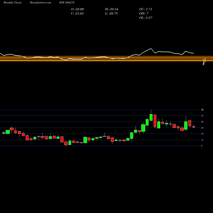Viewport: 213px width, 213px height.
Task: Click the tallest red candle near the peak
Action: [x=155, y=121]
